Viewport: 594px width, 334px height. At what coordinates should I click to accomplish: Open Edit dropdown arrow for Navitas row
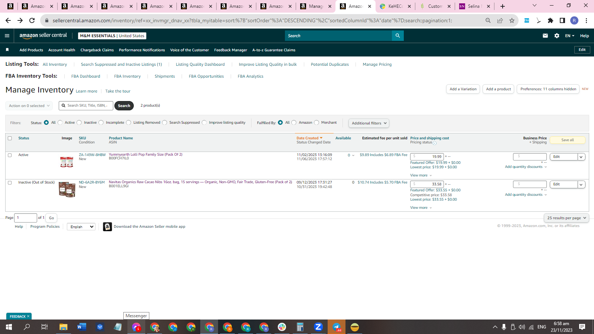(x=581, y=185)
